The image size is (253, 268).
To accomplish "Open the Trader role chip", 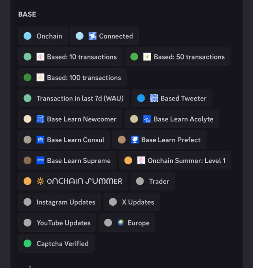I will point(153,181).
